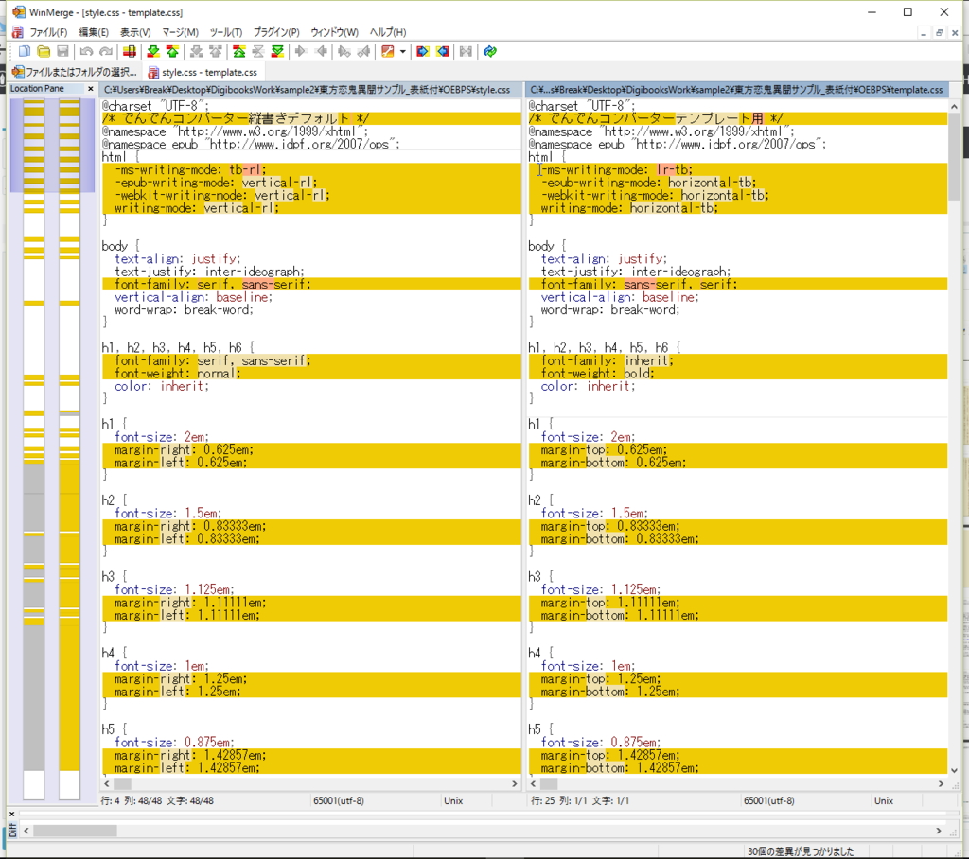This screenshot has height=859, width=969.
Task: Click left pane '65001(utf-8)' encoding status
Action: click(x=339, y=800)
